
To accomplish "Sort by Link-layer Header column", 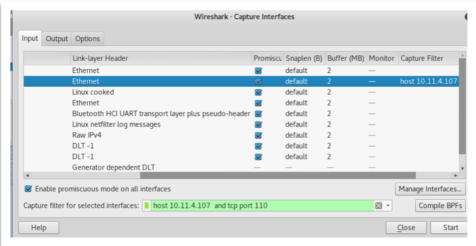I will (x=161, y=58).
